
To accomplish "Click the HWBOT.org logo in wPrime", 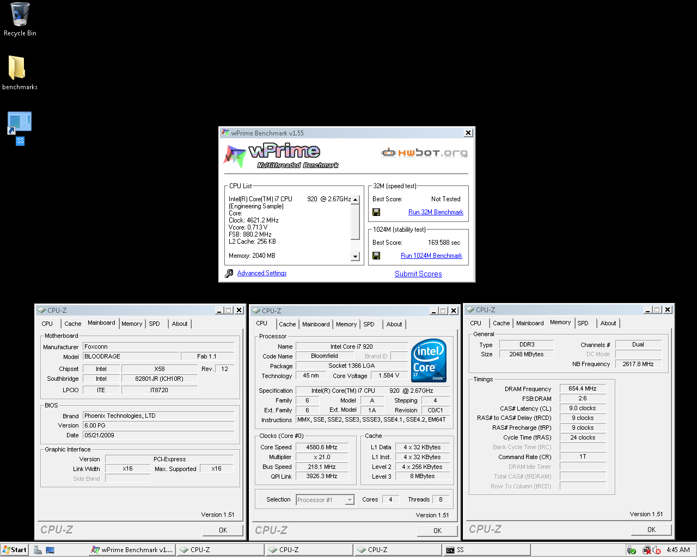I will 425,152.
